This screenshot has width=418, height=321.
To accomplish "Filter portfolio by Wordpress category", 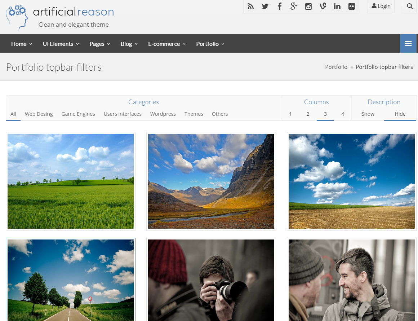I will point(163,114).
